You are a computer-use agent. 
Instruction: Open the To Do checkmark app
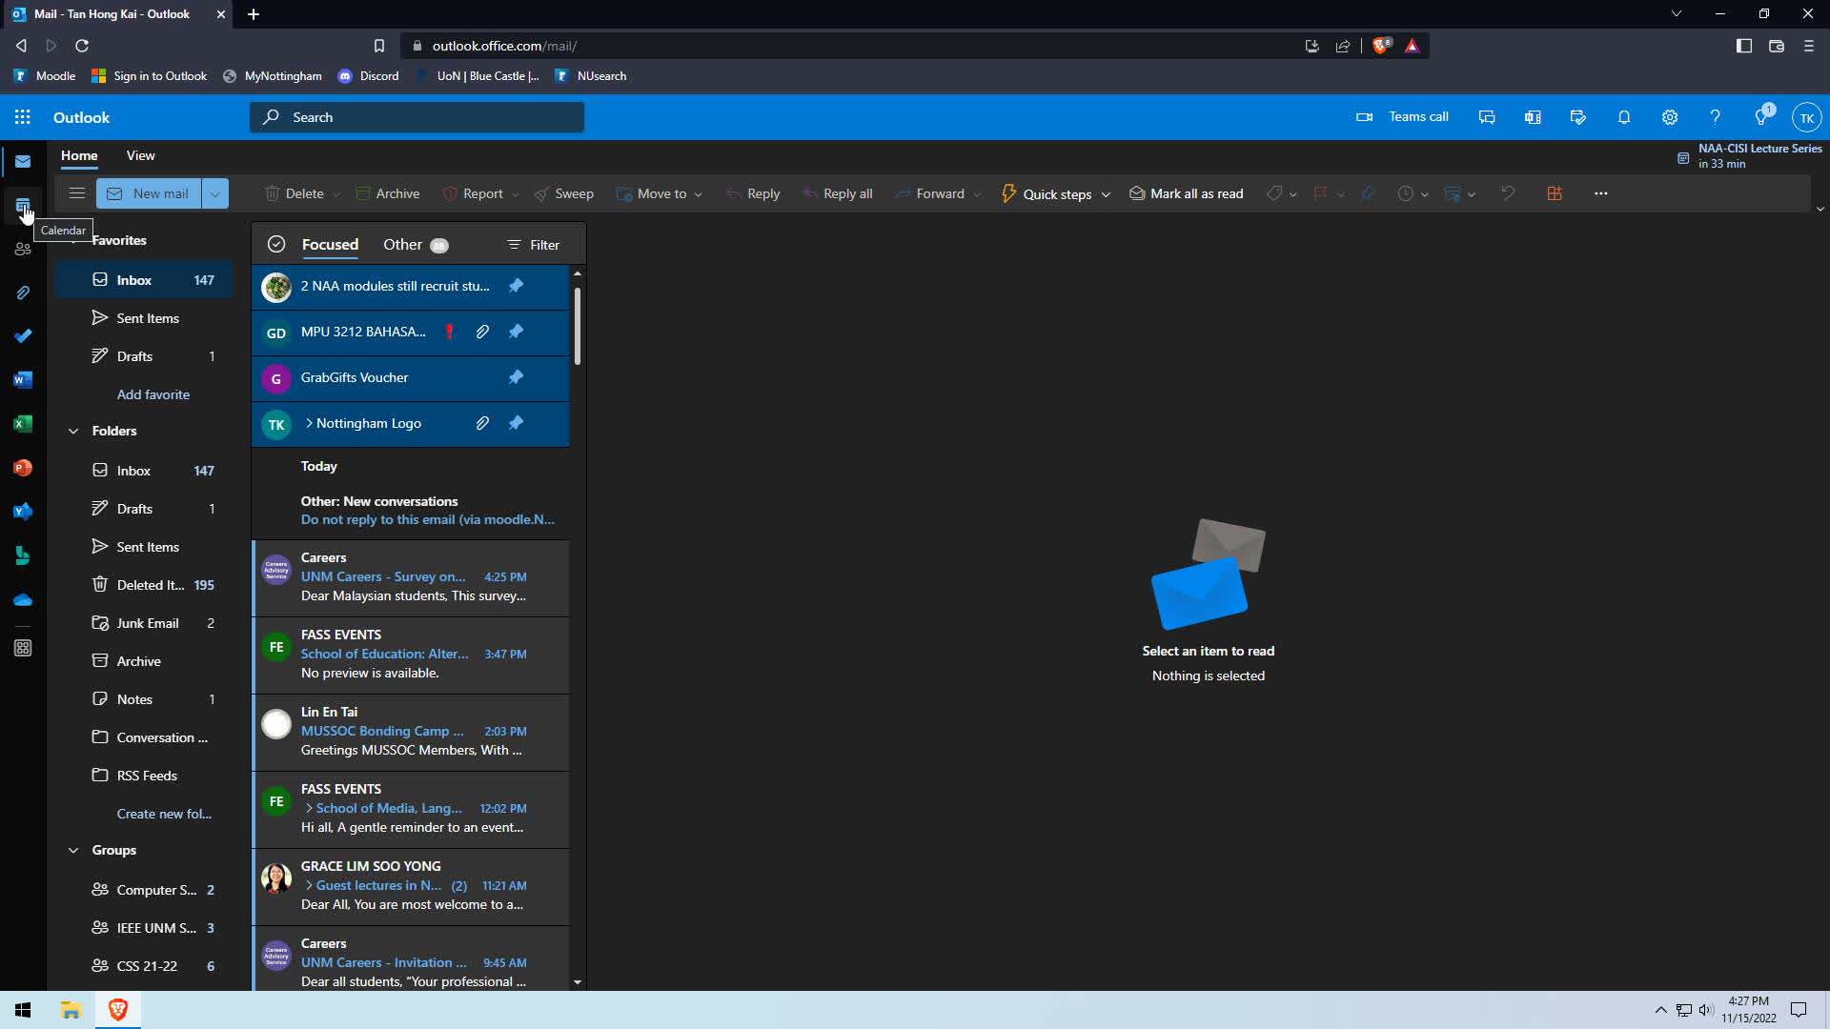click(x=23, y=336)
